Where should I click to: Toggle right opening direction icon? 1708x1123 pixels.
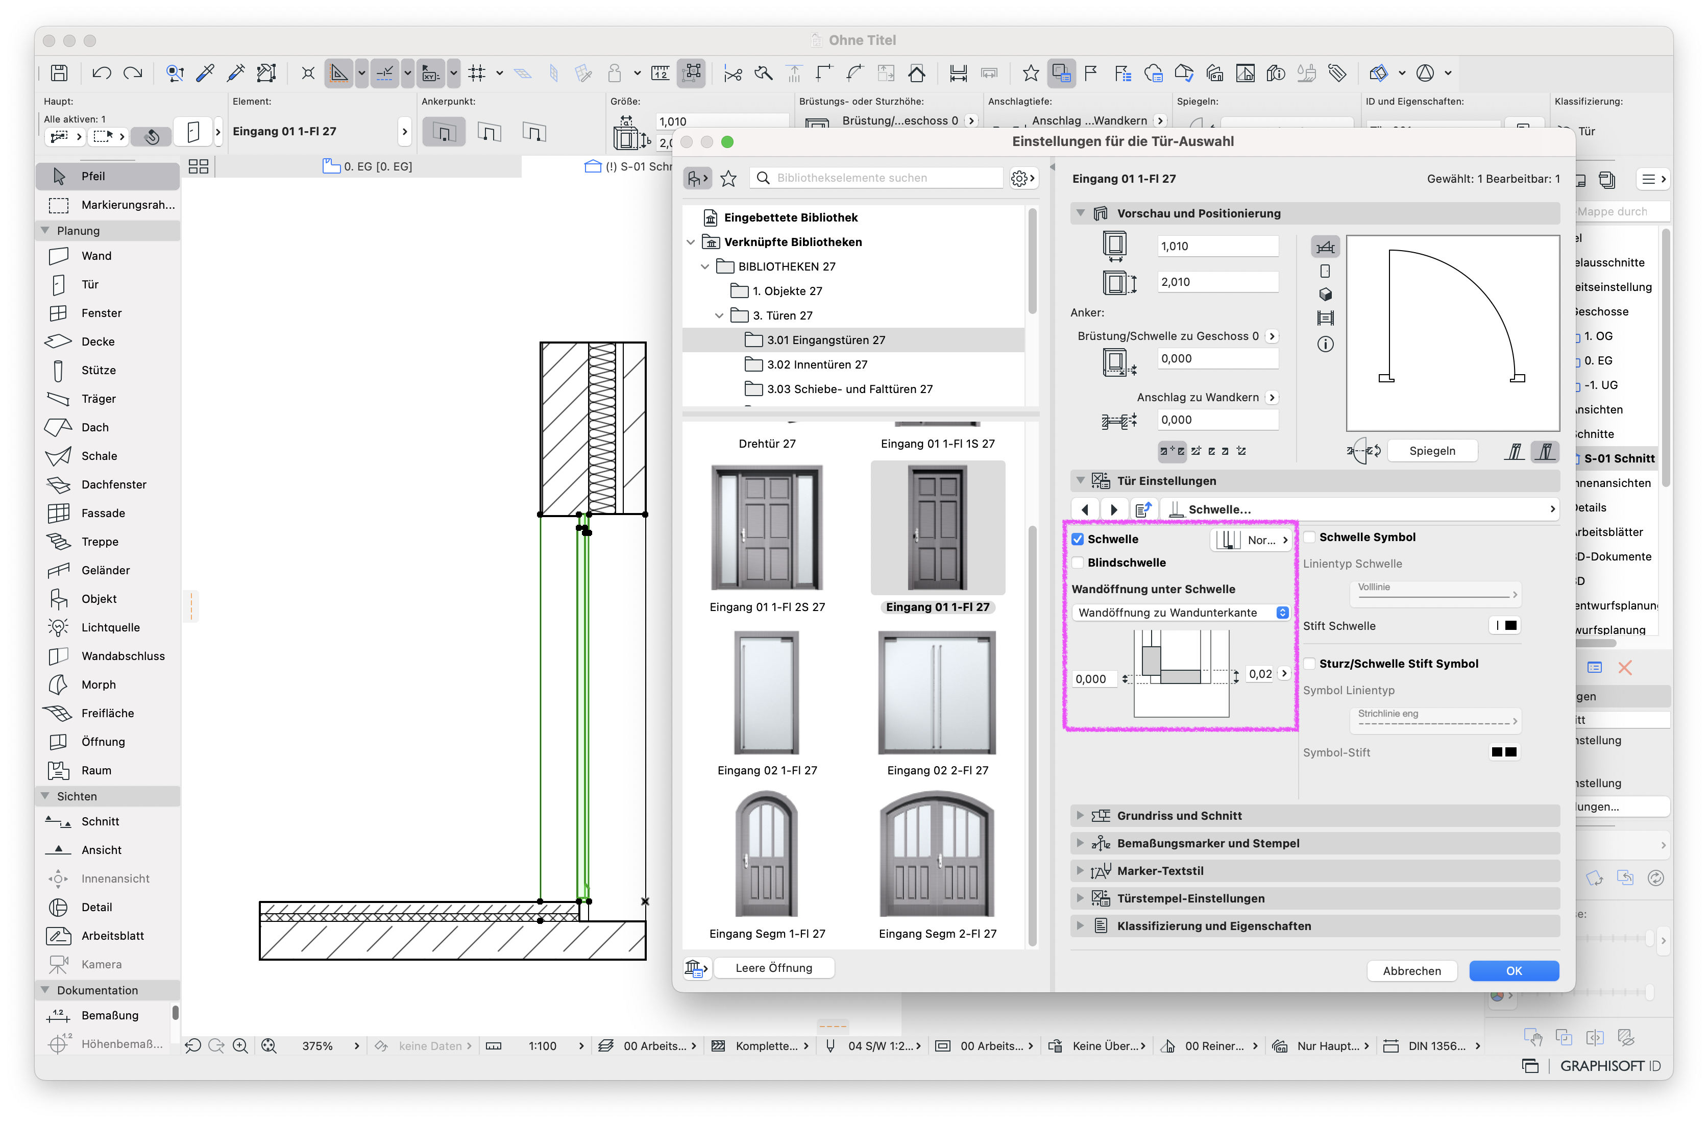[x=1545, y=451]
